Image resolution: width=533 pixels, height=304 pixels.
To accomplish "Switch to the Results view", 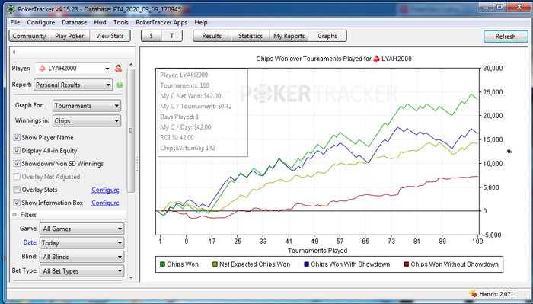I will pyautogui.click(x=212, y=36).
